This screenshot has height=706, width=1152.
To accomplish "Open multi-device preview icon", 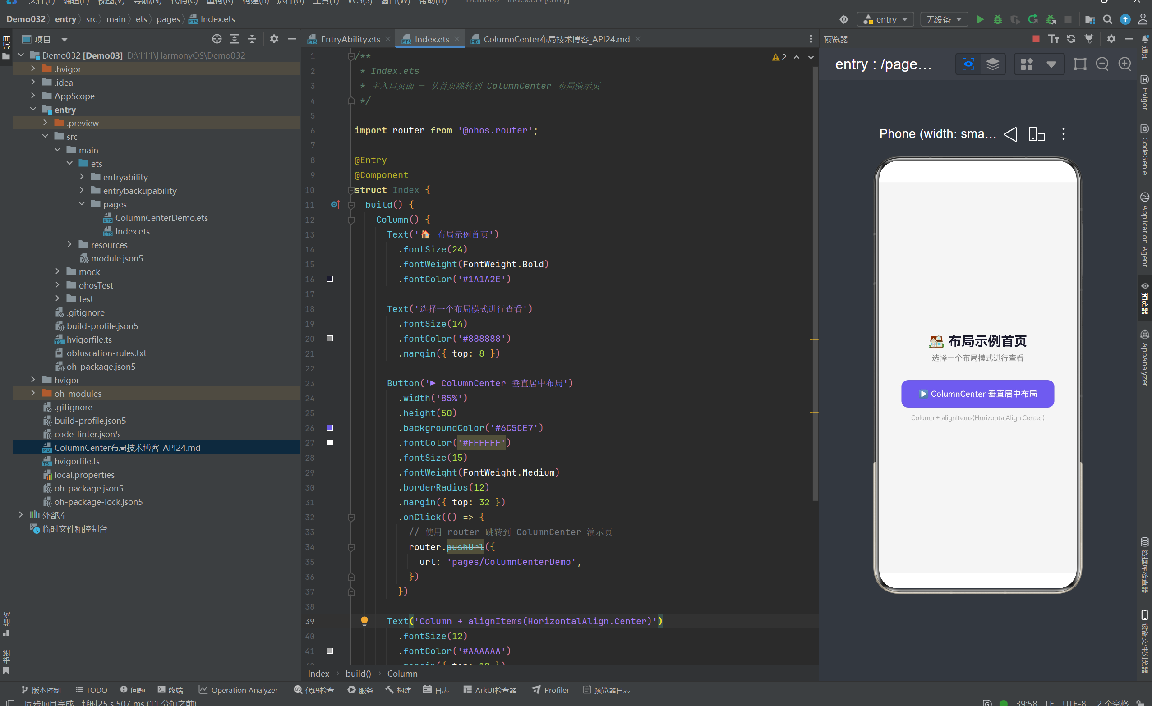I will pyautogui.click(x=1037, y=134).
